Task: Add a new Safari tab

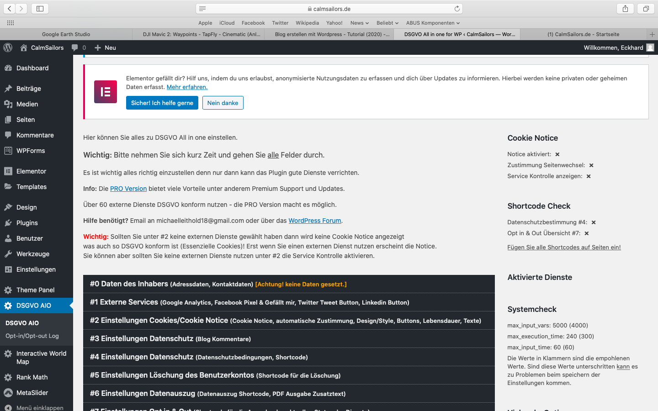Action: click(x=652, y=34)
